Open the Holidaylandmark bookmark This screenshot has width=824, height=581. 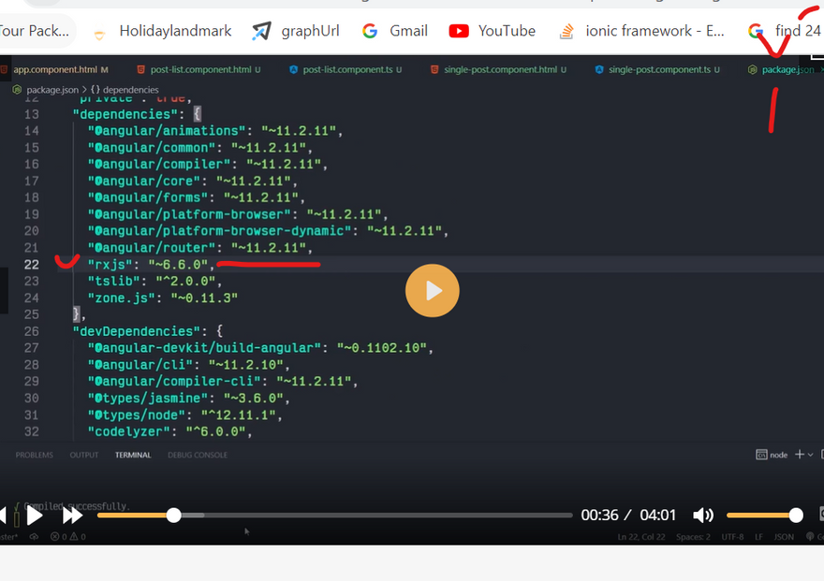tap(162, 31)
